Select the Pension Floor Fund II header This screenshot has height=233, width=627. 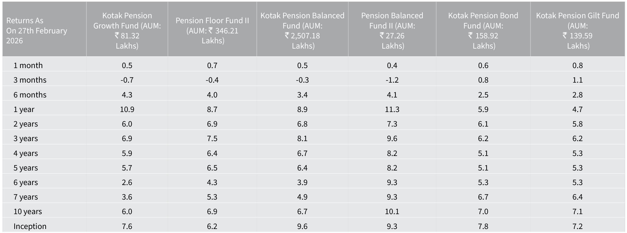click(x=212, y=30)
